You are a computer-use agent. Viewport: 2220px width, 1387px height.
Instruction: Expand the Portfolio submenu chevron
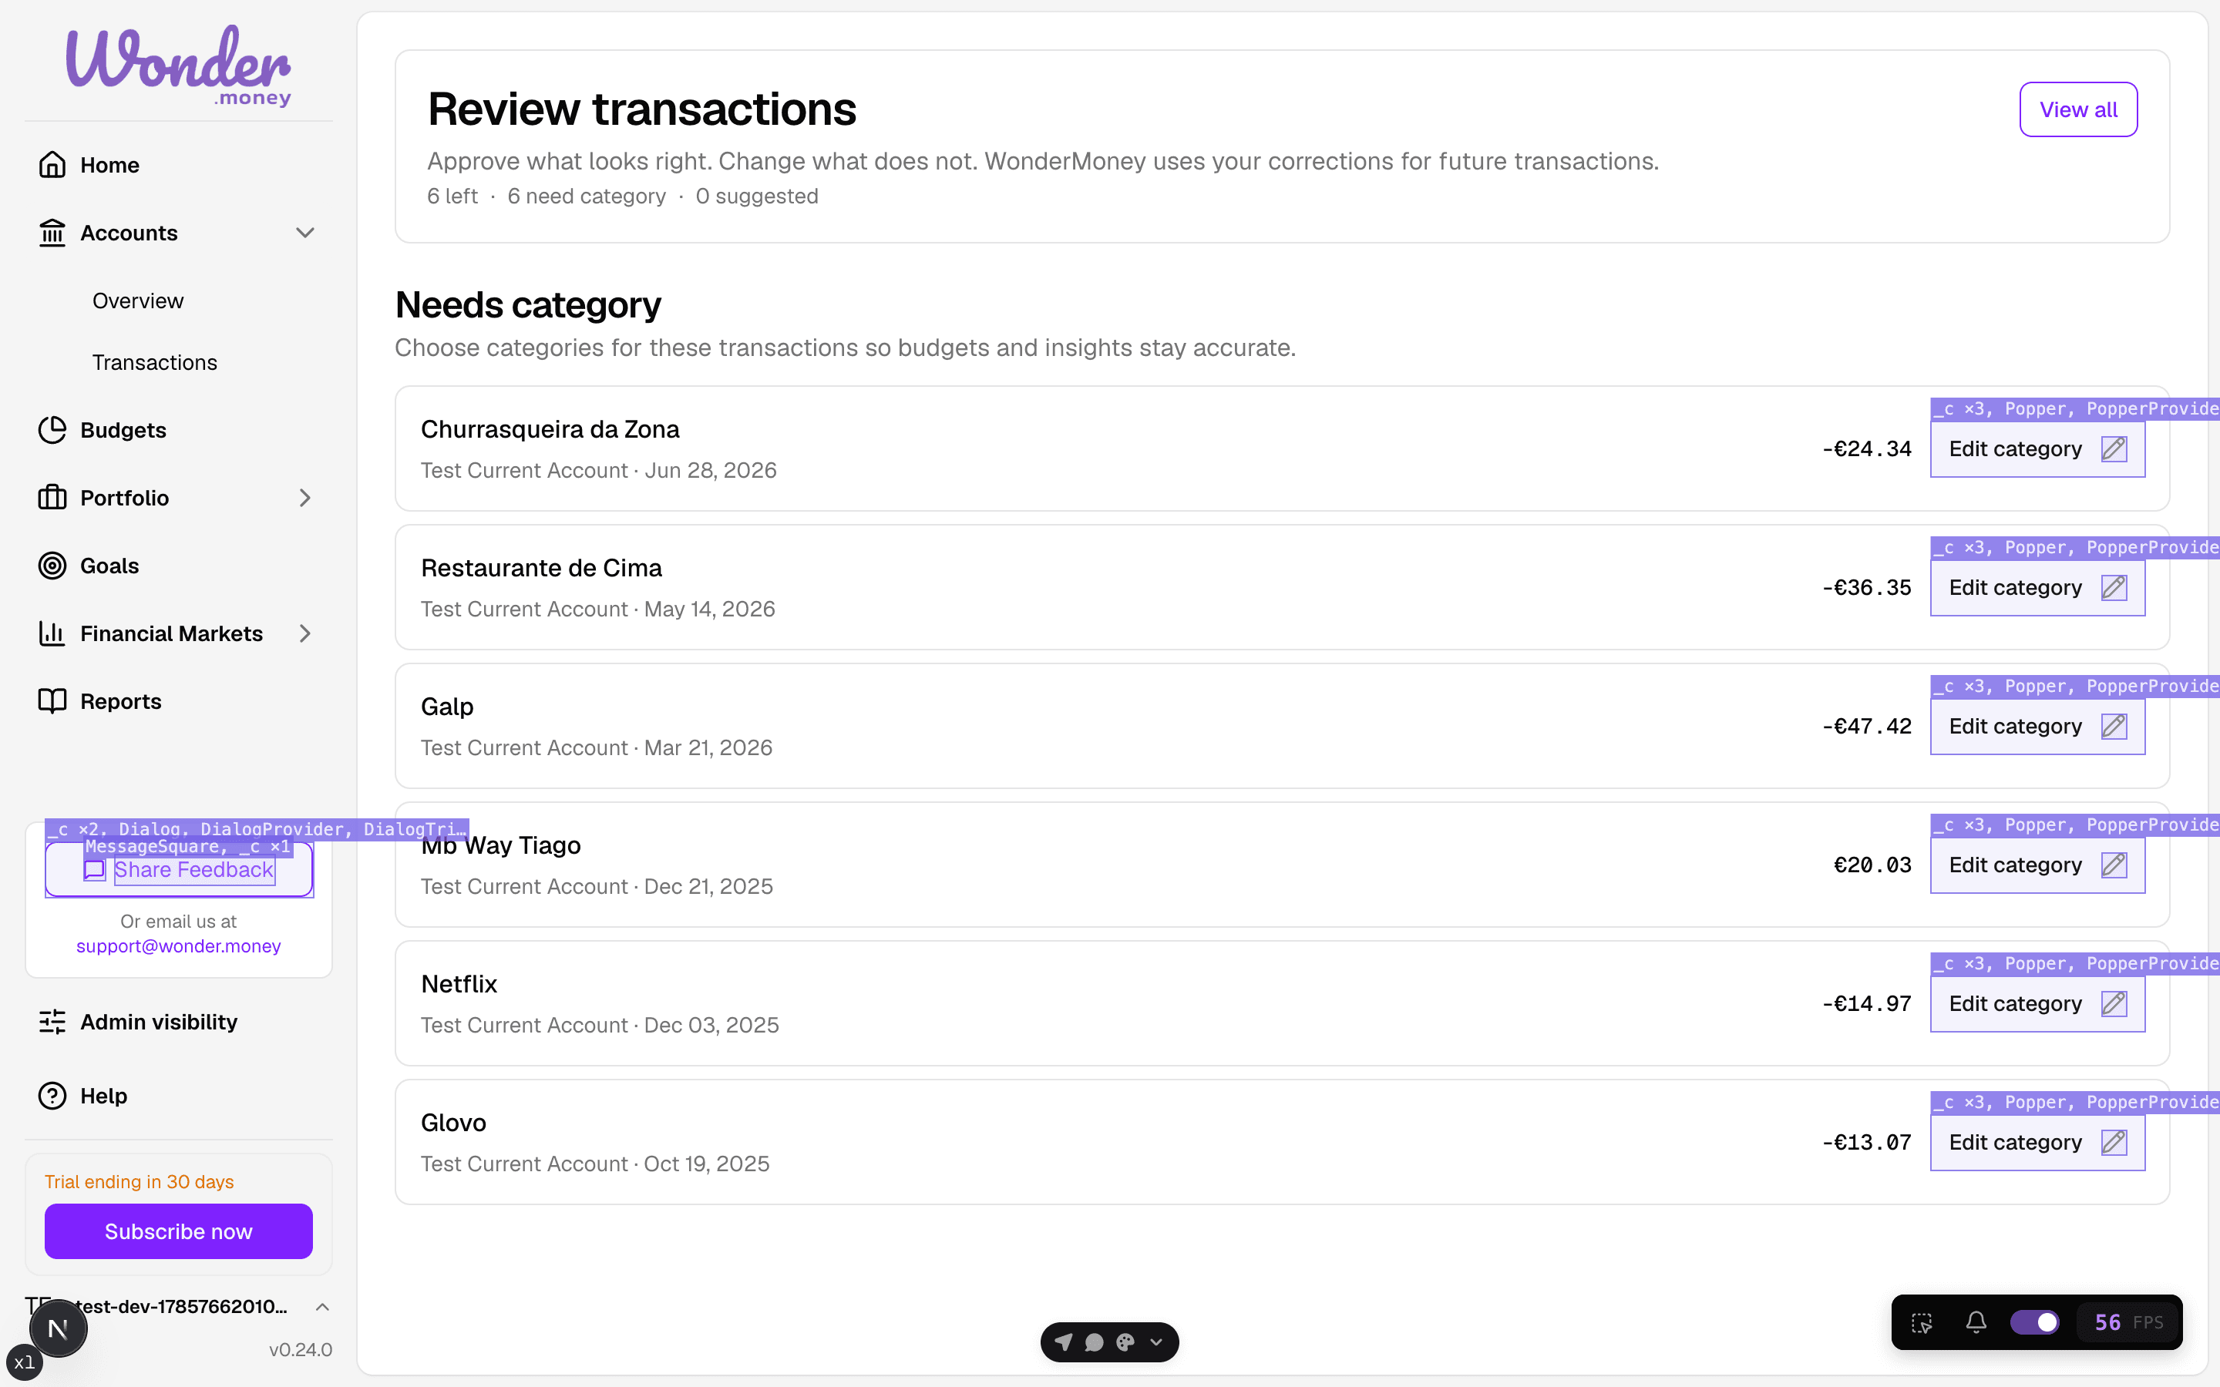click(305, 498)
